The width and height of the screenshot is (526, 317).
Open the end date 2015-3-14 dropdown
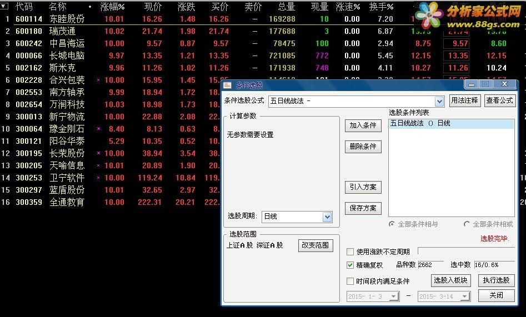tap(464, 296)
